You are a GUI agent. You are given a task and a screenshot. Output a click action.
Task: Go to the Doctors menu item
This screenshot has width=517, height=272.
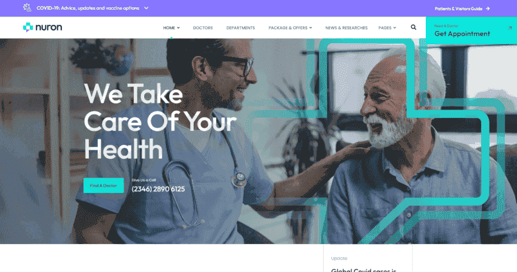tap(203, 28)
